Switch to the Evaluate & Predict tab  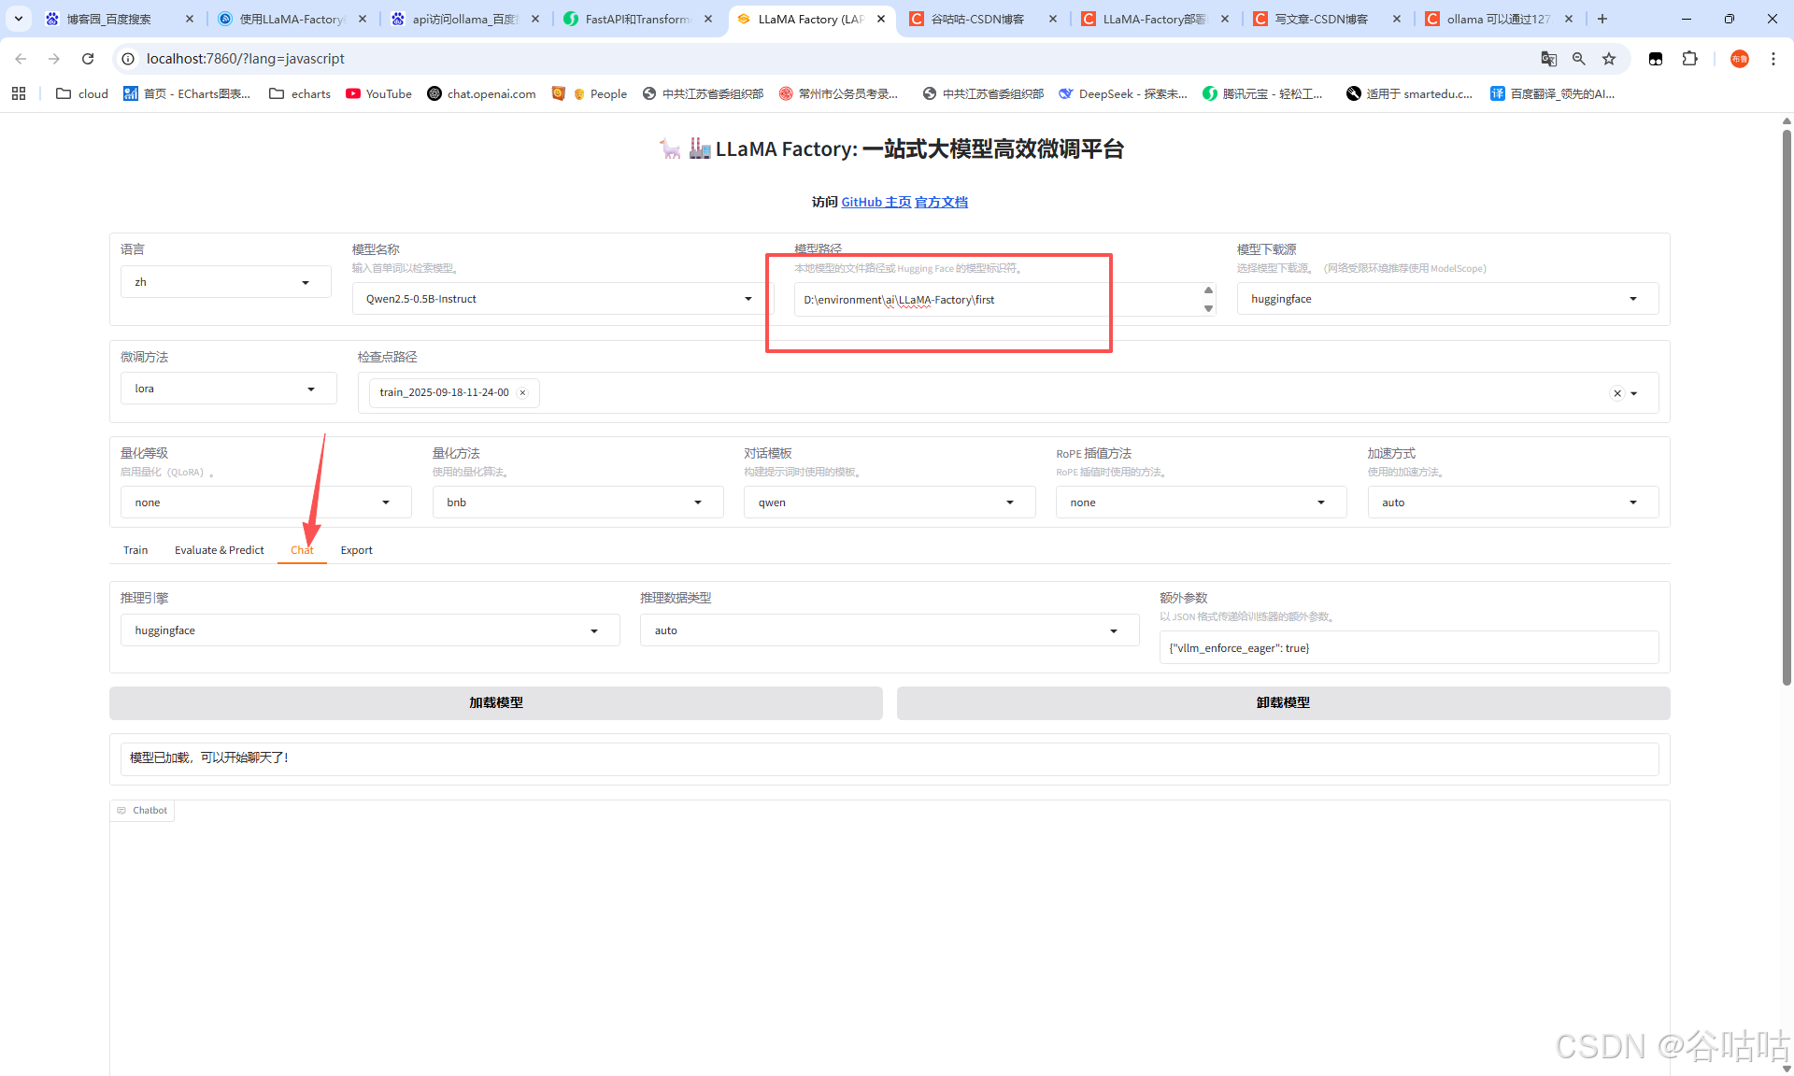point(220,550)
